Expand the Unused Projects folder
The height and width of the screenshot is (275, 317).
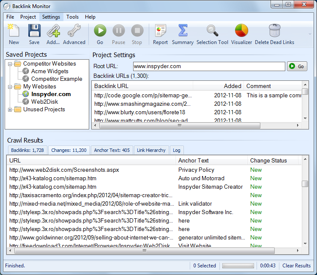click(10, 110)
